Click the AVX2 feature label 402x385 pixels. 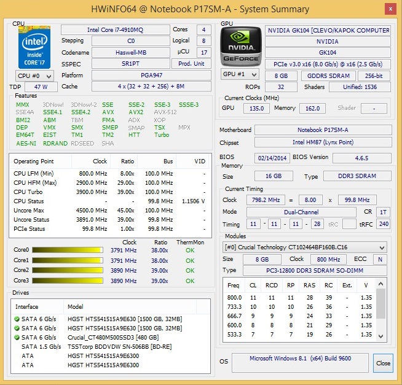[136, 112]
